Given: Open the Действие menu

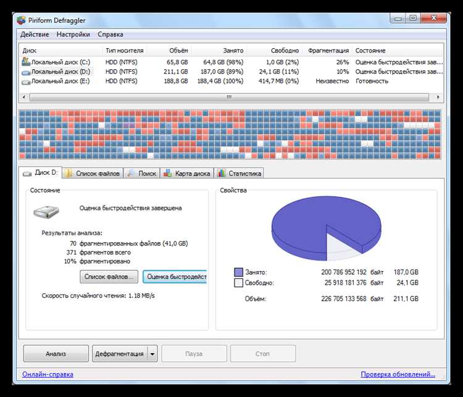Looking at the screenshot, I should (x=35, y=35).
